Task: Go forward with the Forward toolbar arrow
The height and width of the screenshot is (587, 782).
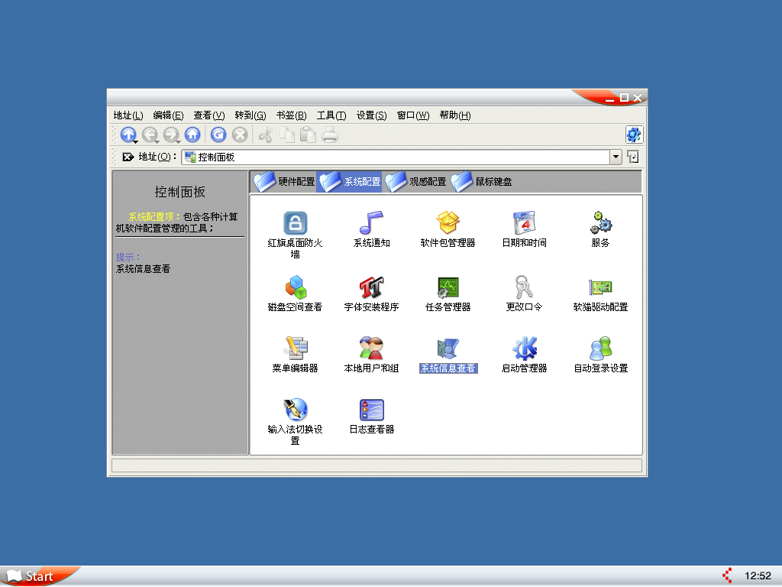Action: pyautogui.click(x=171, y=135)
